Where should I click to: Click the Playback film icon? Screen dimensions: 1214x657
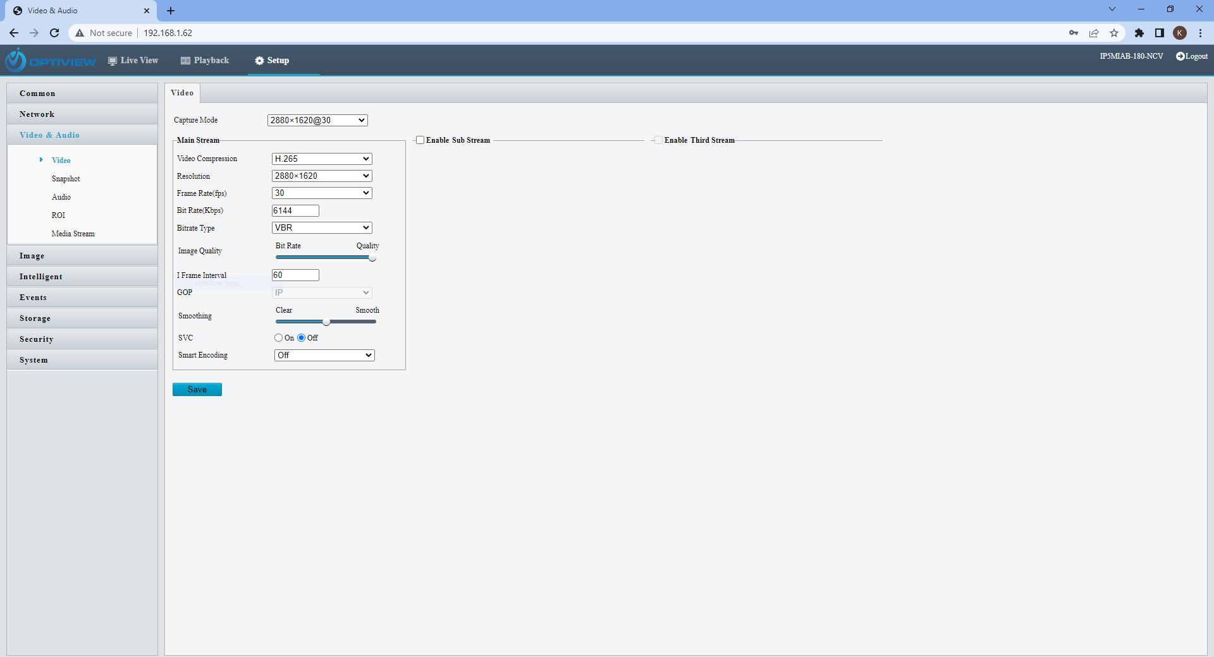click(185, 61)
